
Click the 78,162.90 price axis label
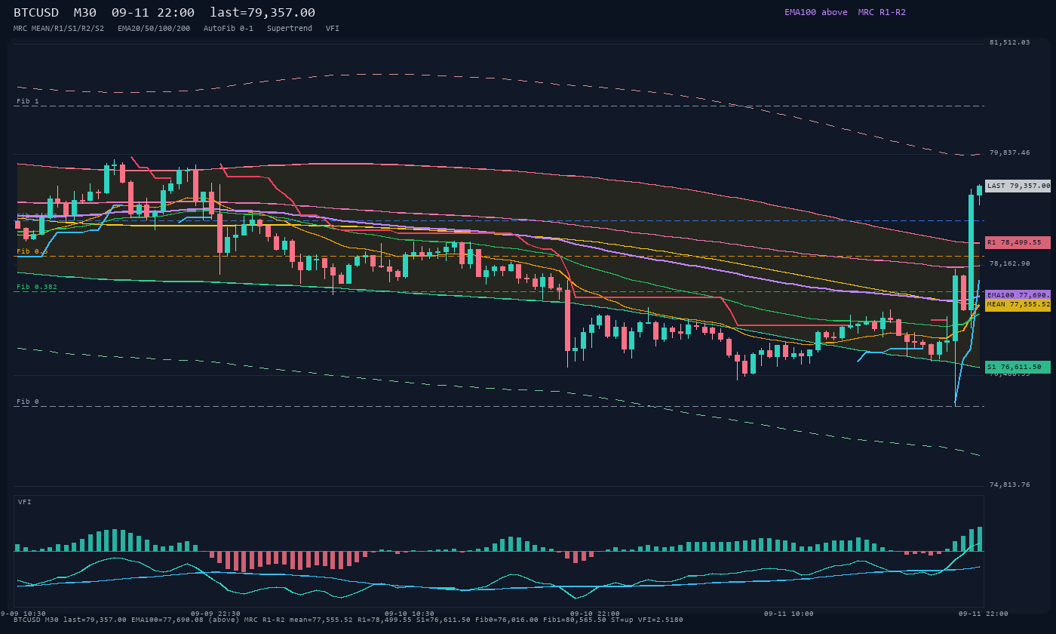pos(1009,263)
